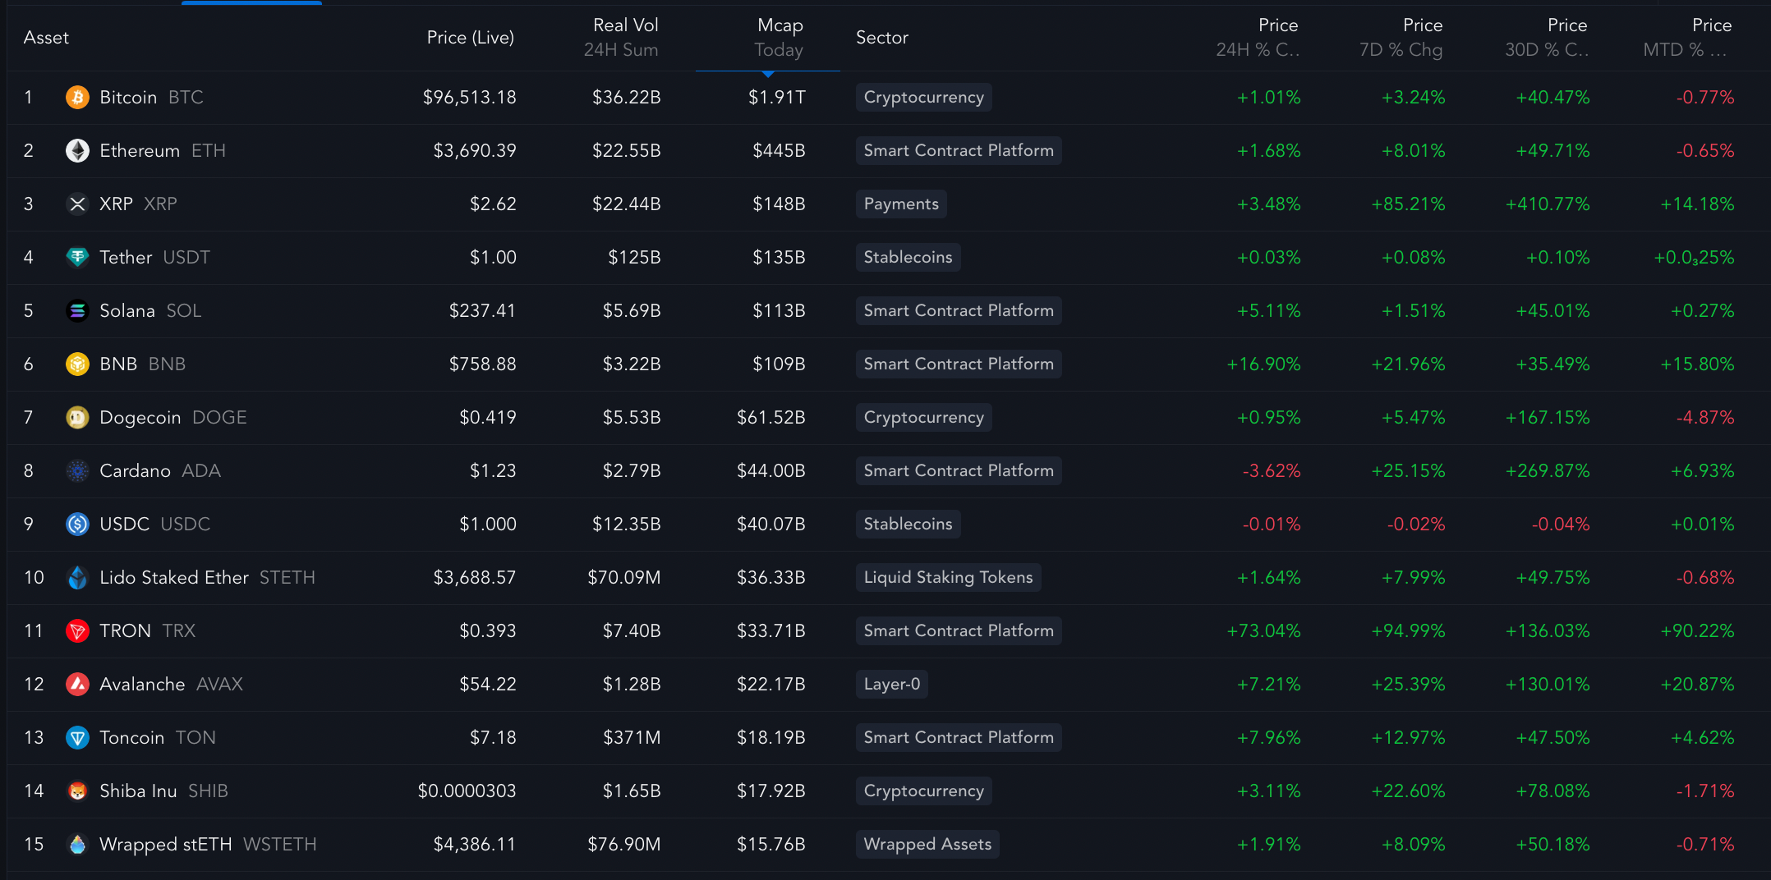Viewport: 1771px width, 880px height.
Task: Click the Solana logo icon
Action: (77, 311)
